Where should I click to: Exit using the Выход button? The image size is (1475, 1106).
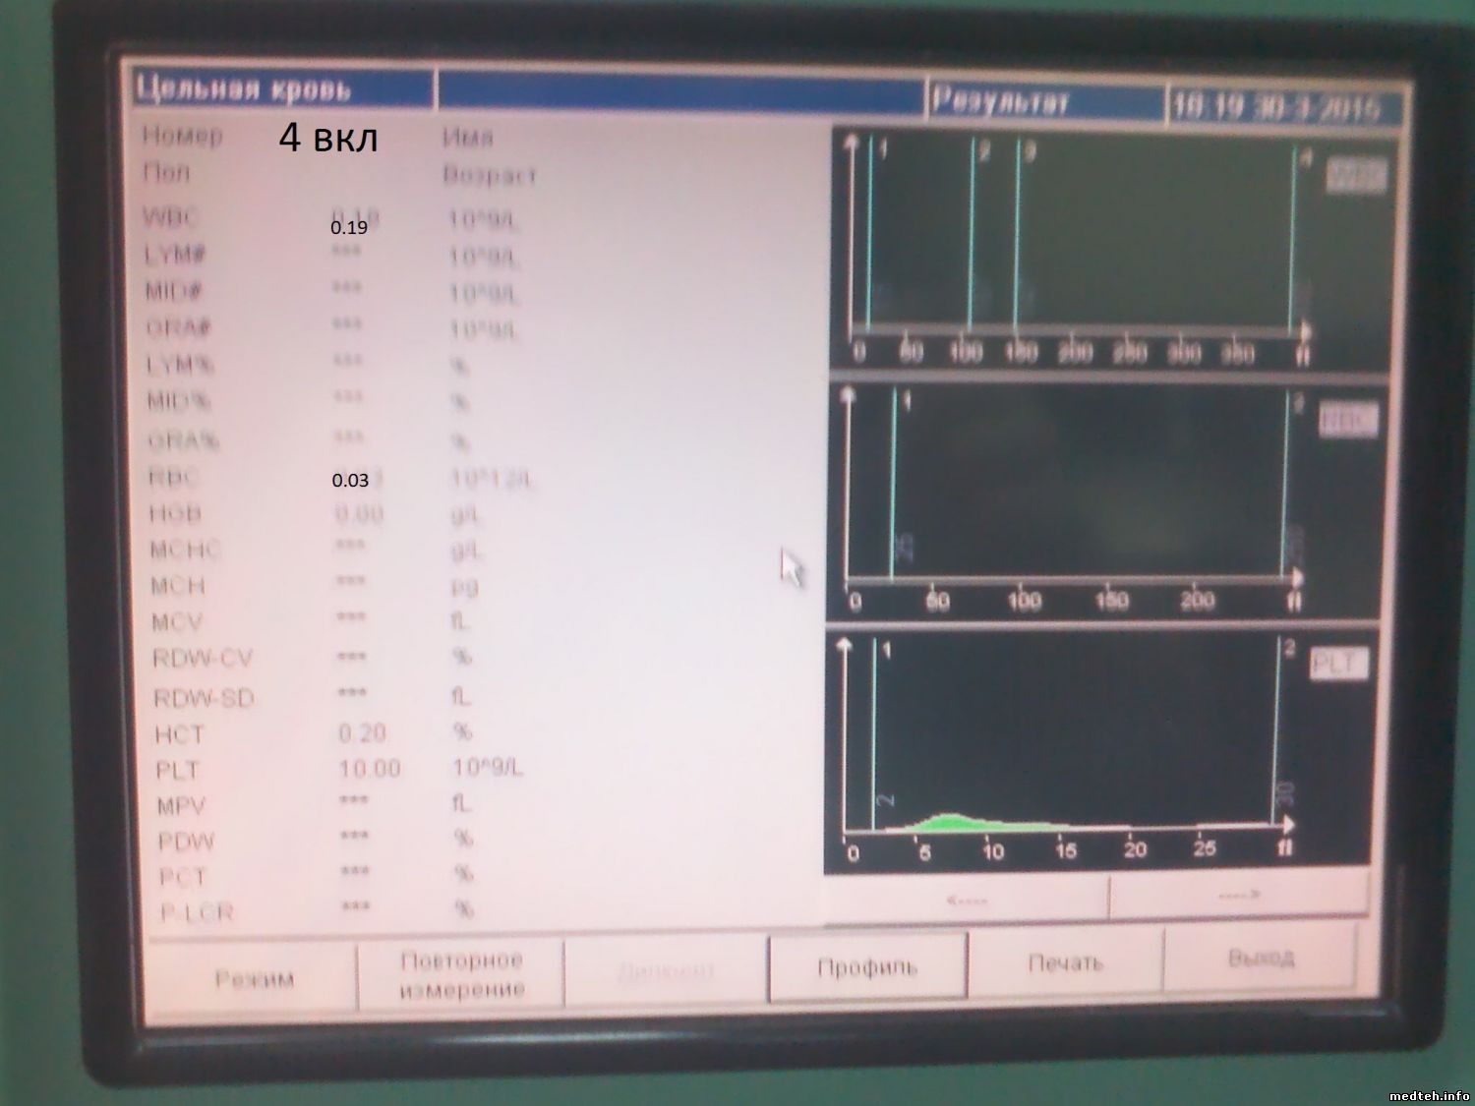coord(1261,959)
